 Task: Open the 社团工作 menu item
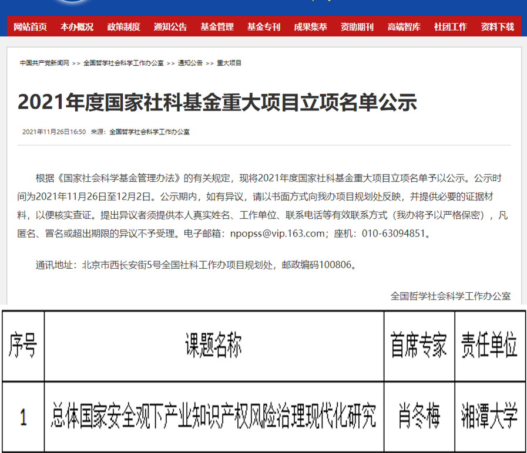click(451, 26)
